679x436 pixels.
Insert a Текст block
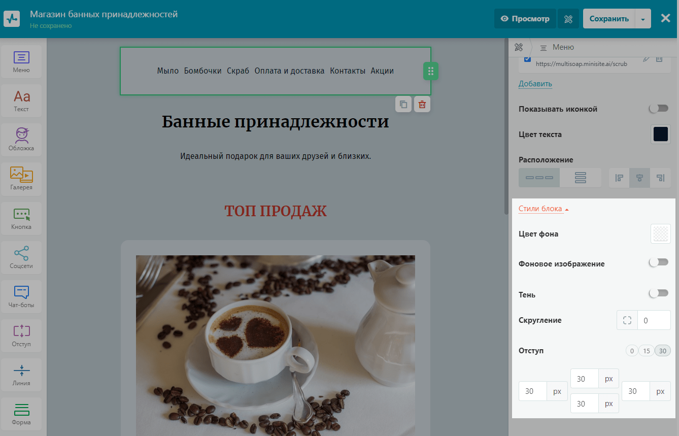(21, 100)
